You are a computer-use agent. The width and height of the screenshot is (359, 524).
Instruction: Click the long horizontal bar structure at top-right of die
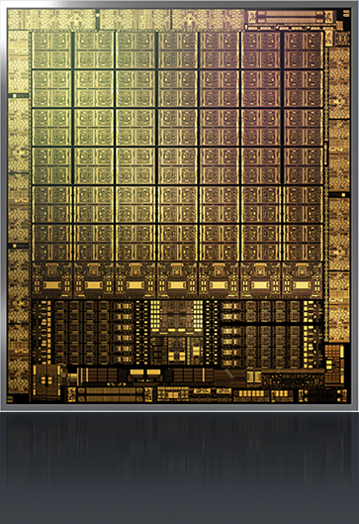[x=291, y=16]
